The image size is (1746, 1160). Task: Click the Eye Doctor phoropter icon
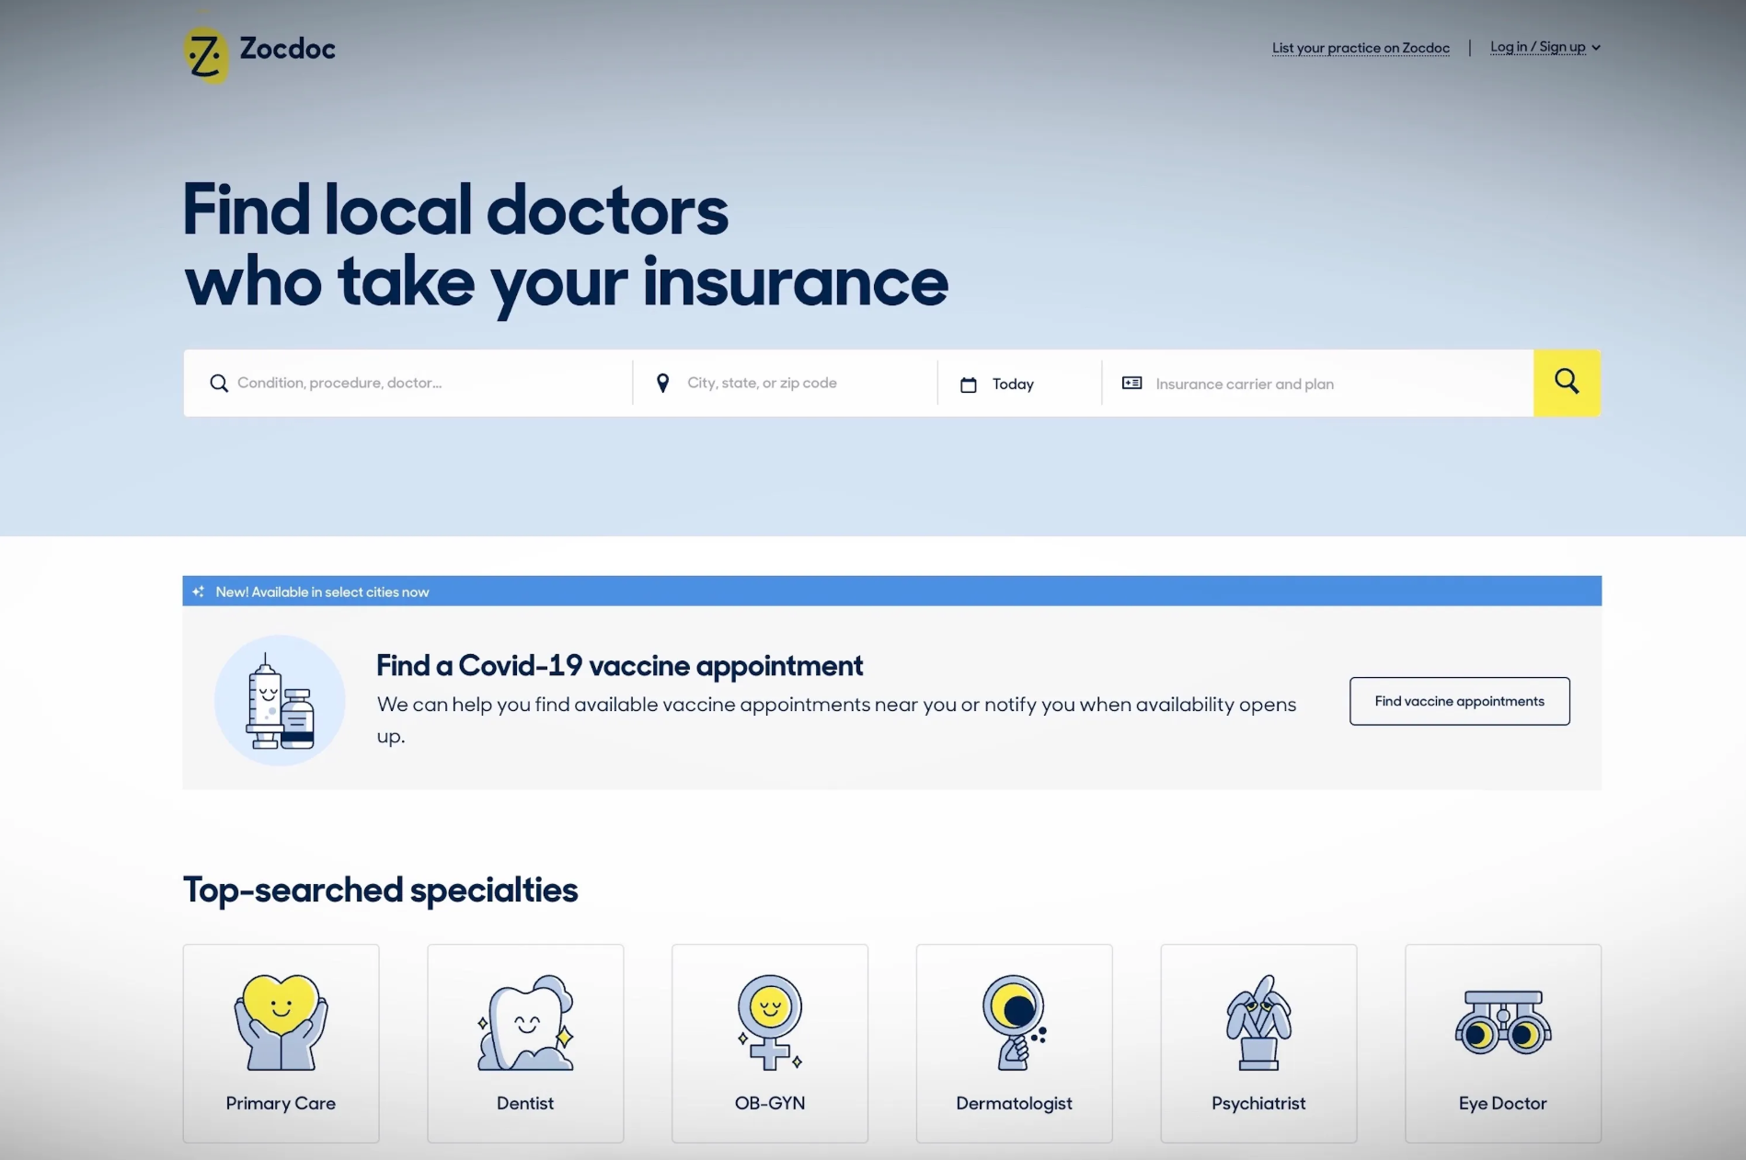tap(1503, 1022)
